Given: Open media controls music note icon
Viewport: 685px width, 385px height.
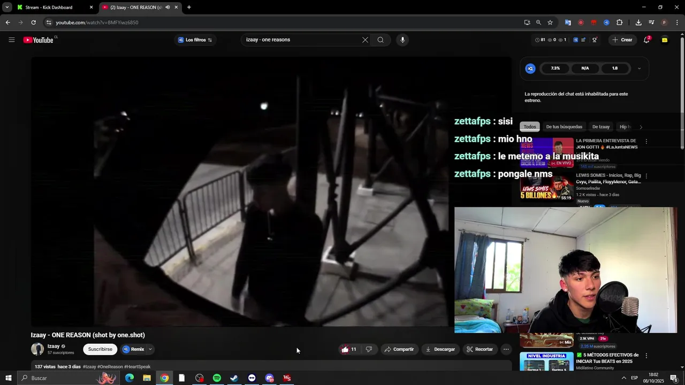Looking at the screenshot, I should click(x=651, y=22).
